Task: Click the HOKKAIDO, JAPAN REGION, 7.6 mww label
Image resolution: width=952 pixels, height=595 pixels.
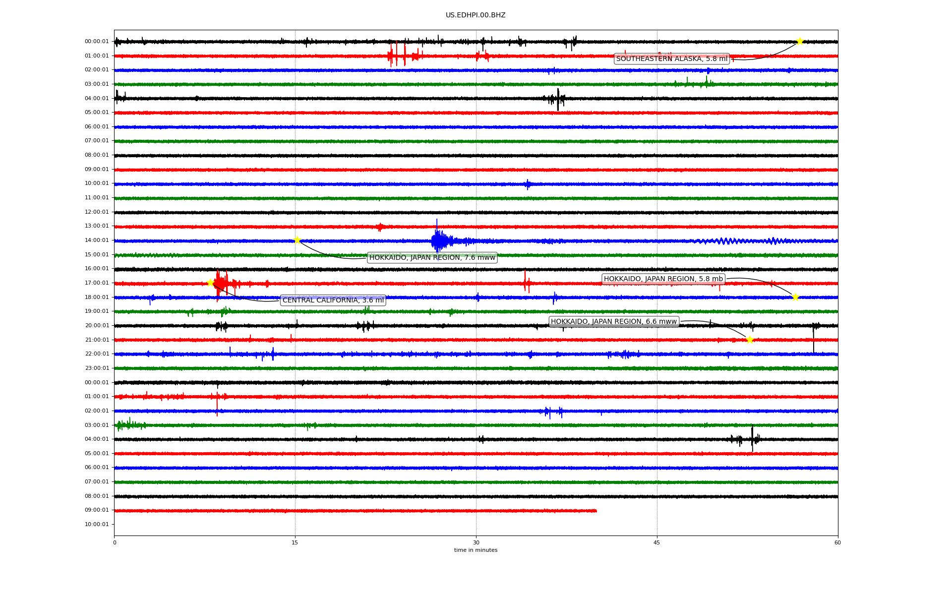Action: pyautogui.click(x=432, y=257)
